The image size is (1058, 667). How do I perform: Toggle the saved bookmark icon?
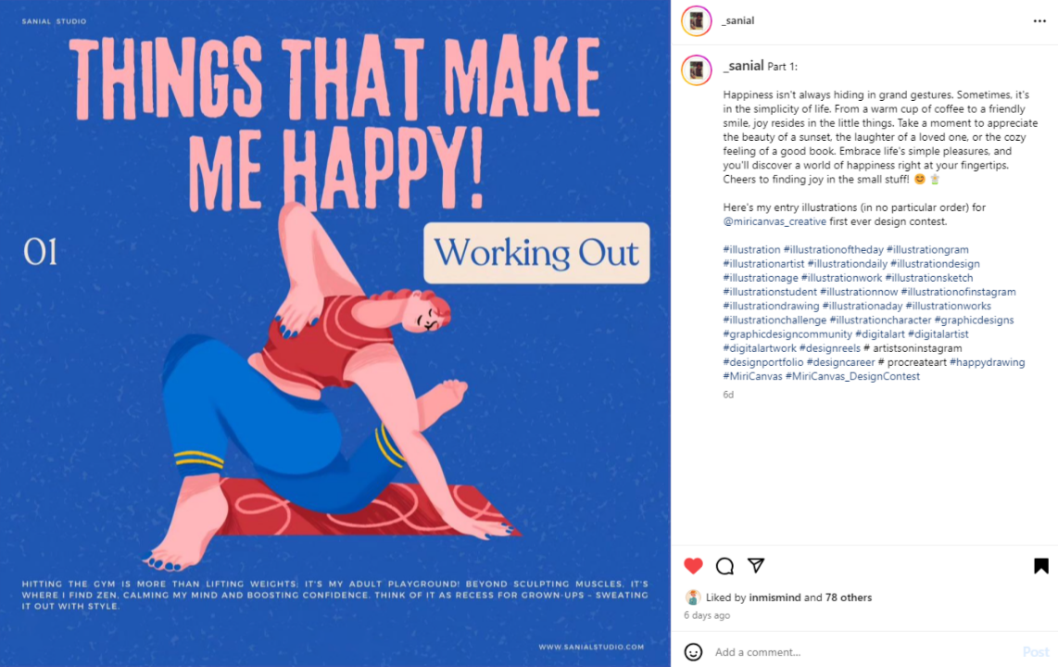pyautogui.click(x=1040, y=566)
